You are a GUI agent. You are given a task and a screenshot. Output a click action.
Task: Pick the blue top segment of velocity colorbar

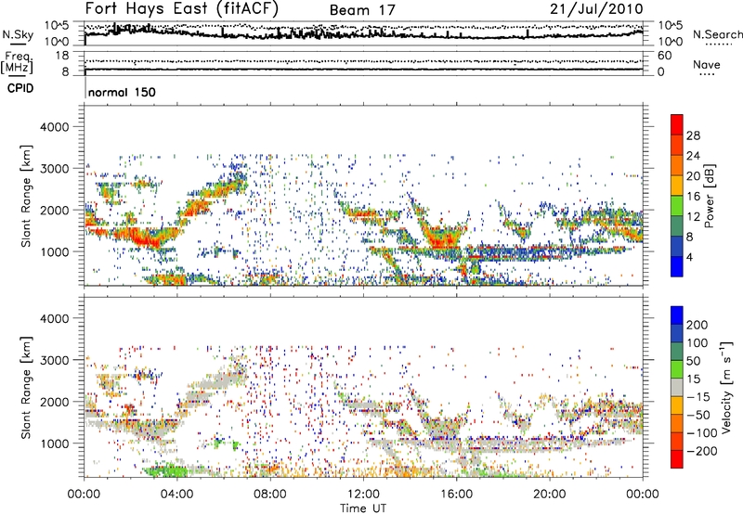point(677,315)
